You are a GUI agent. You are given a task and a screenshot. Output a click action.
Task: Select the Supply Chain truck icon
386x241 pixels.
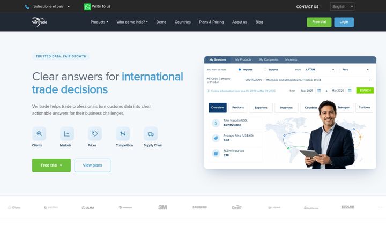point(151,133)
